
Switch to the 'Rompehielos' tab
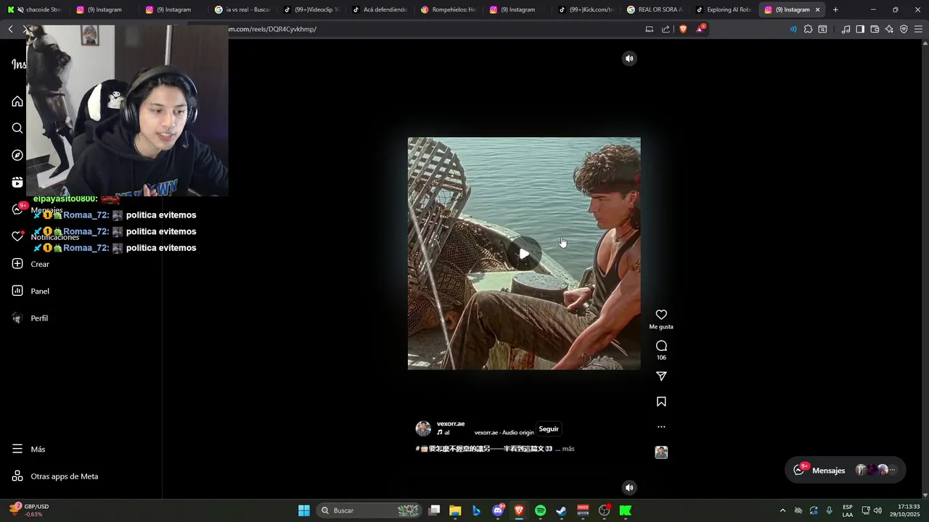pyautogui.click(x=449, y=9)
